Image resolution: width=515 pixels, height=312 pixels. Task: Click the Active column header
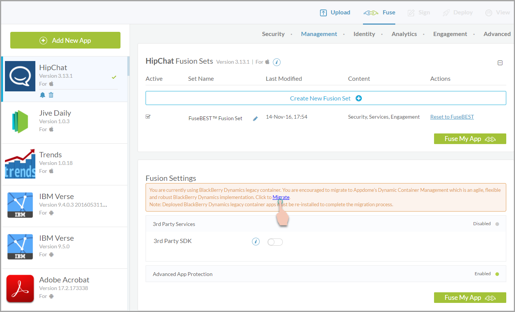click(x=154, y=79)
